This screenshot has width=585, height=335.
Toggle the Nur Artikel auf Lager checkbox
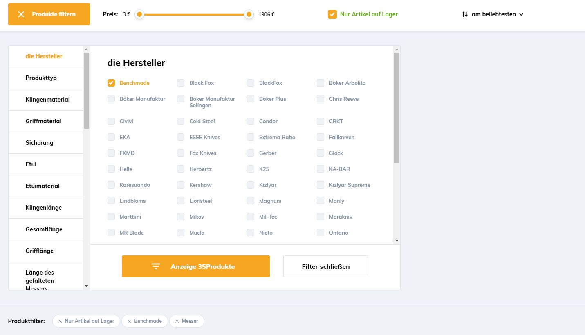[x=332, y=14]
